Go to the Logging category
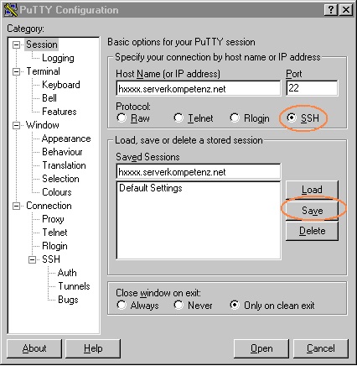The width and height of the screenshot is (357, 366). tap(58, 58)
